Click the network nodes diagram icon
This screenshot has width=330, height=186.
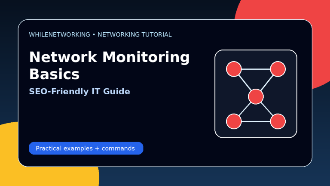(256, 94)
